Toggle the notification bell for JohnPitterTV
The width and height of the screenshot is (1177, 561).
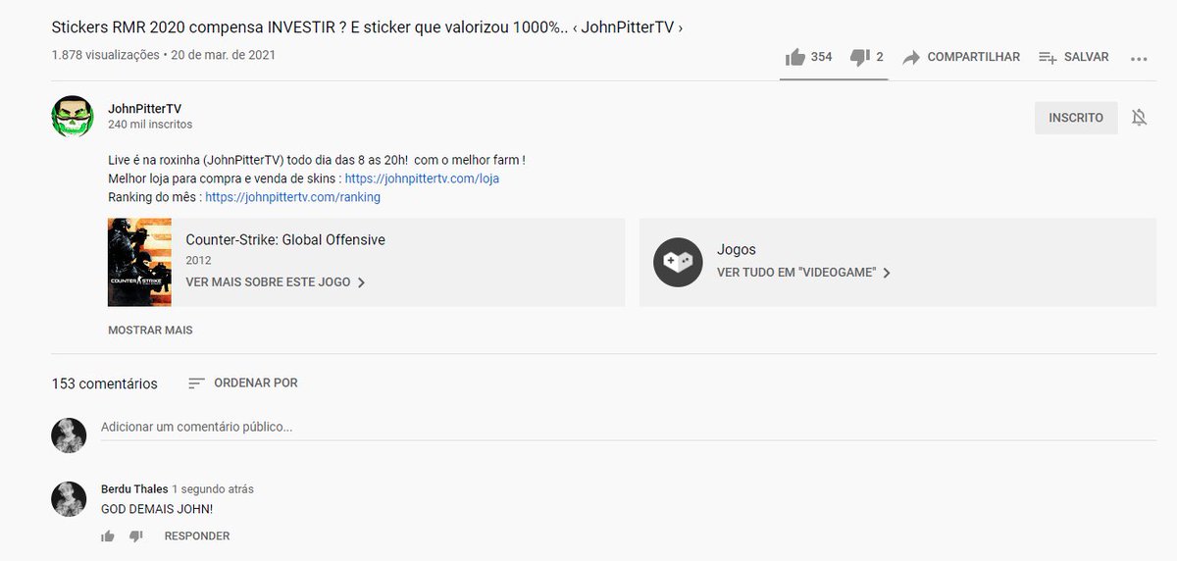[x=1139, y=118]
